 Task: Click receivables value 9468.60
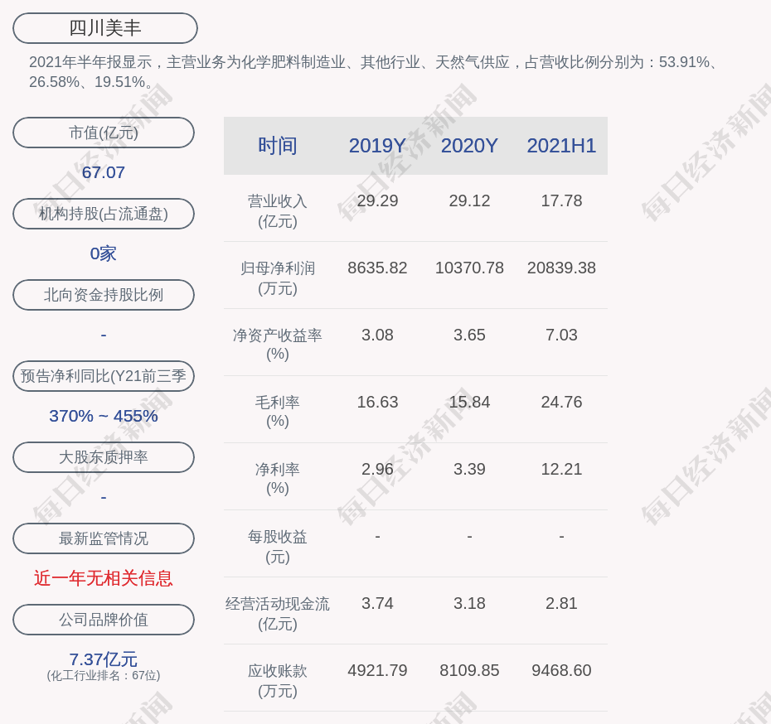pyautogui.click(x=561, y=670)
